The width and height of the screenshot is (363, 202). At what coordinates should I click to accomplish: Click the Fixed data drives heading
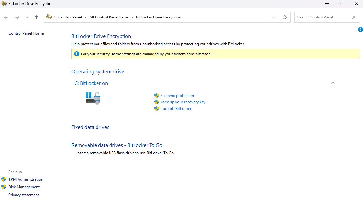pyautogui.click(x=90, y=127)
